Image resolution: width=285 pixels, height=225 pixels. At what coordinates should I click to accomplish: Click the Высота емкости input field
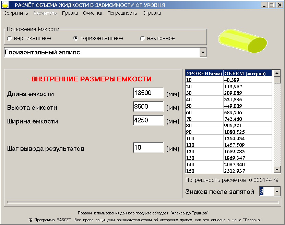click(x=148, y=107)
